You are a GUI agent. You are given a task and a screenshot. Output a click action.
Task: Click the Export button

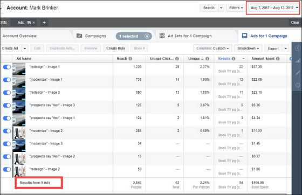point(273,48)
